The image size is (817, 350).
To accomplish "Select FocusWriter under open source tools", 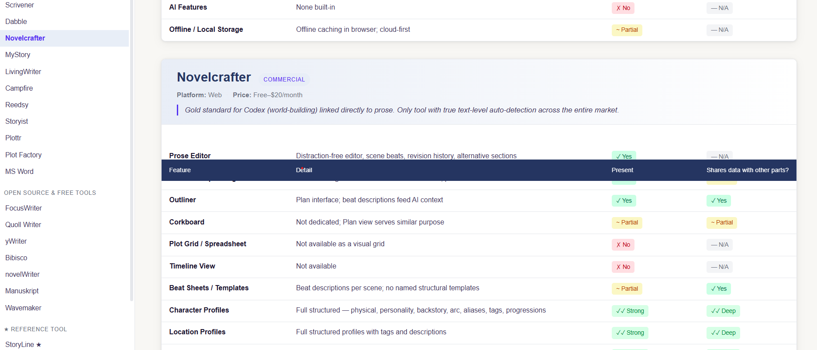I will (x=24, y=208).
